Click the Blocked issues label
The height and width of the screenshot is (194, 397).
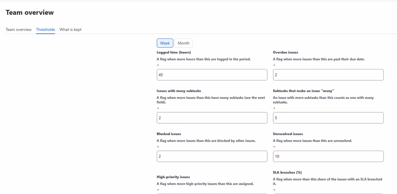pyautogui.click(x=169, y=134)
